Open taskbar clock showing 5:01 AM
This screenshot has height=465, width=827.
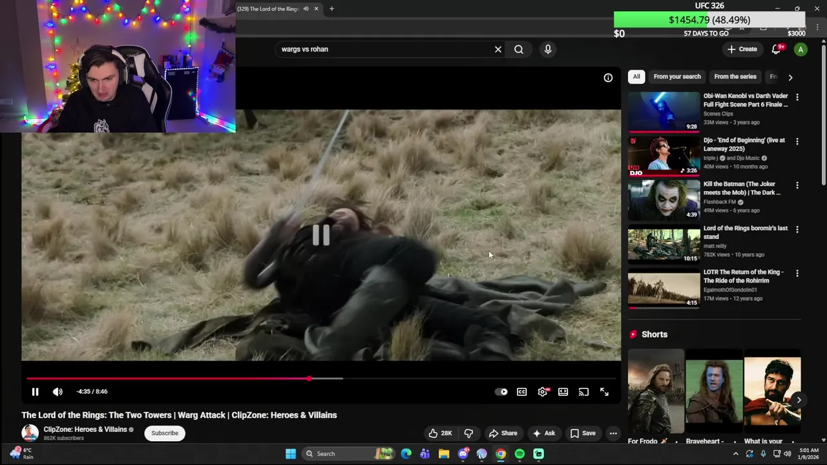pos(809,453)
